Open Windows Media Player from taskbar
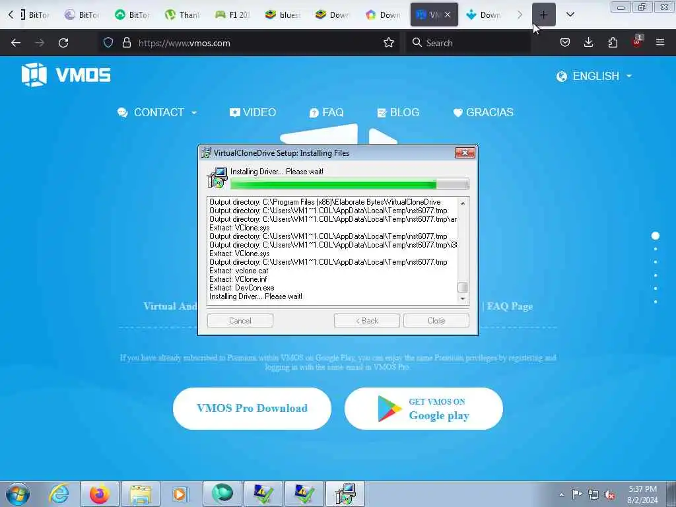The image size is (676, 507). point(180,494)
